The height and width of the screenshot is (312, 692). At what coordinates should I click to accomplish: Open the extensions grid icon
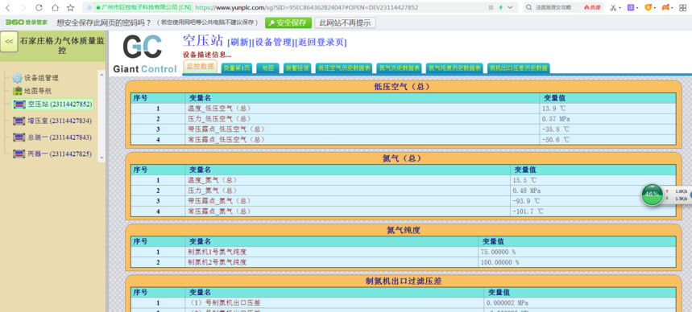pos(682,7)
